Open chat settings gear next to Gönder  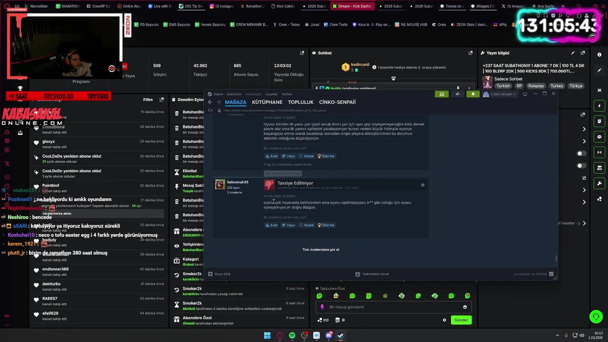point(445,320)
